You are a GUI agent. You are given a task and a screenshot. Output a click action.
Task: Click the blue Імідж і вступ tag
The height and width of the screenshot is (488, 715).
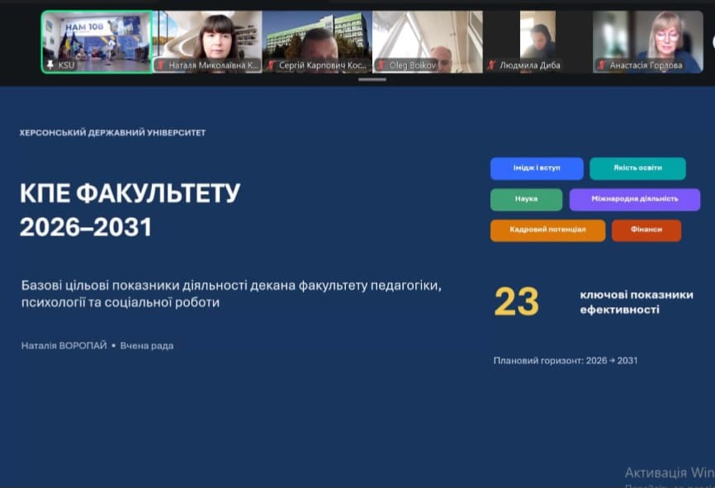537,168
